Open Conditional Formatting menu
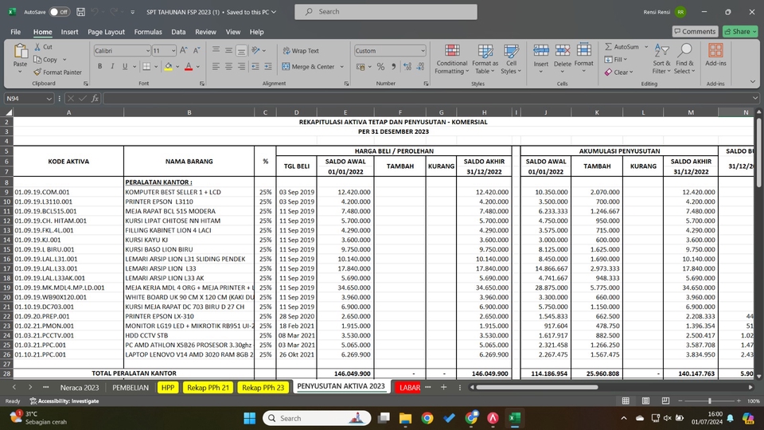This screenshot has width=764, height=430. pos(452,59)
